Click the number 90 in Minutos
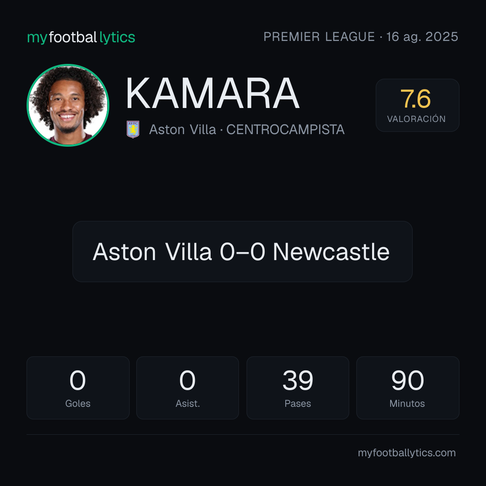This screenshot has height=486, width=486. 407,380
